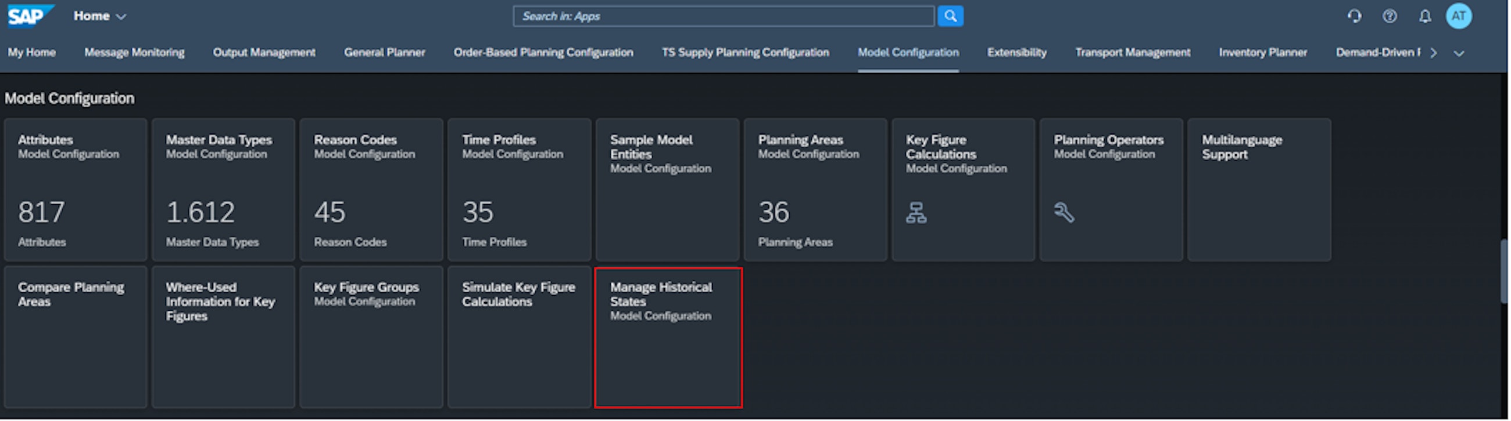Open the Time Profiles tile
This screenshot has height=421, width=1511.
click(519, 190)
